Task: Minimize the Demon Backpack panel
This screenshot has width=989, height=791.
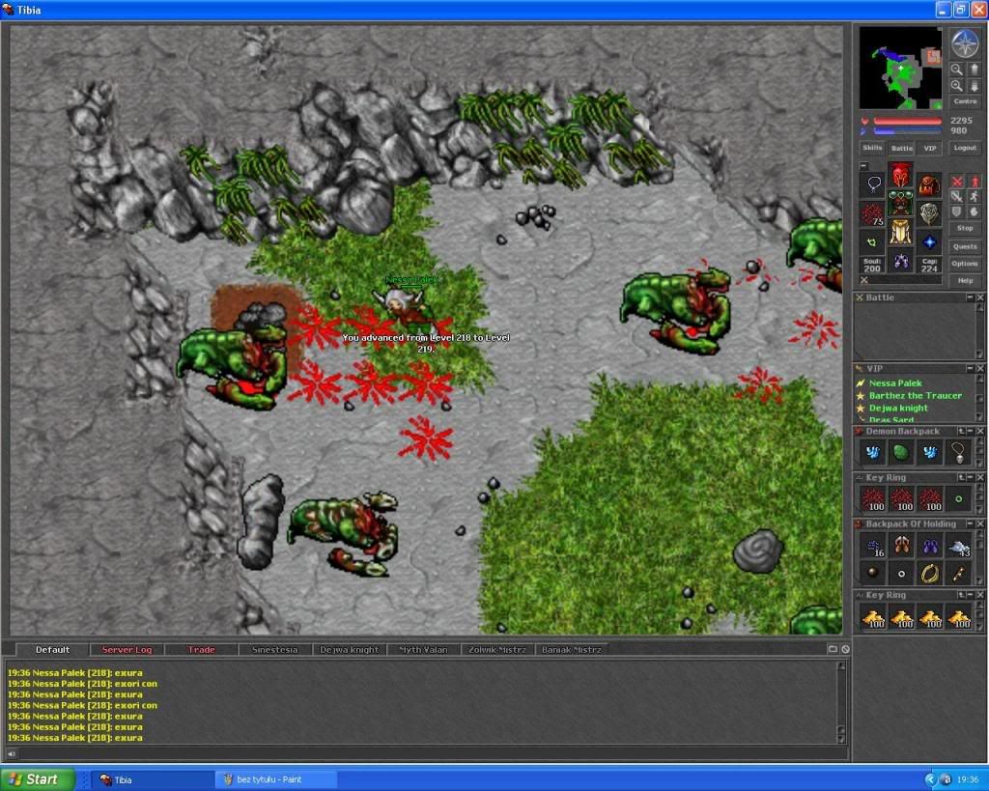Action: pos(970,431)
